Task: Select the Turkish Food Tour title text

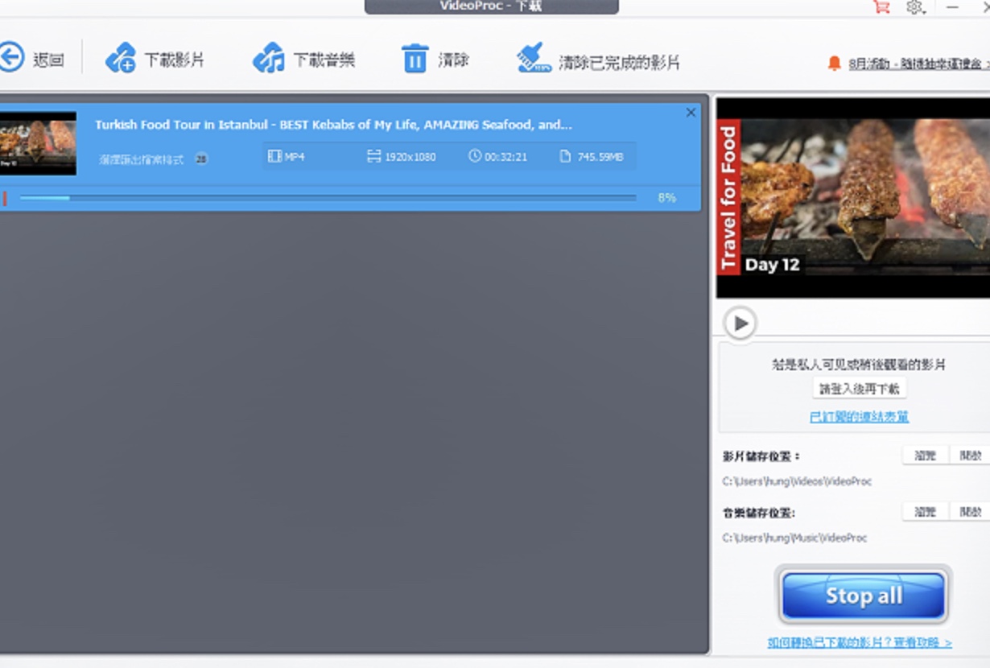Action: (x=333, y=125)
